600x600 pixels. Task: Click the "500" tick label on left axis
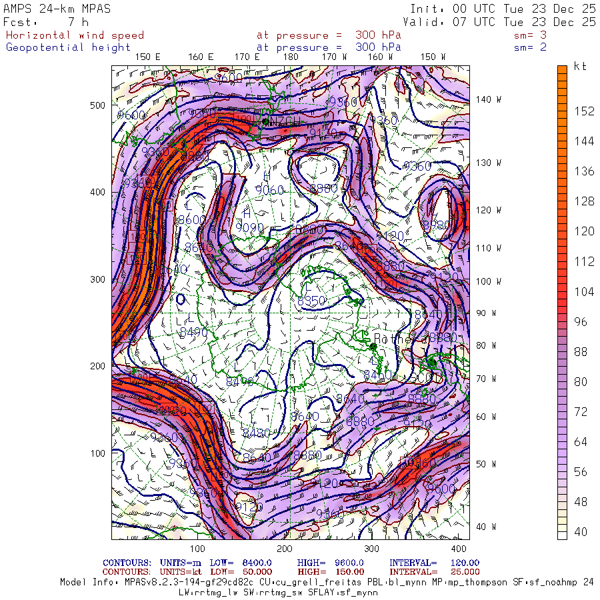click(97, 105)
